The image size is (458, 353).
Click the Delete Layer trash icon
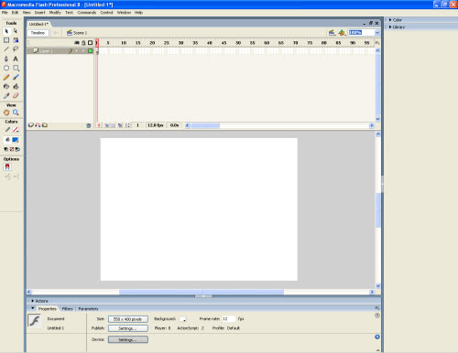[x=89, y=125]
